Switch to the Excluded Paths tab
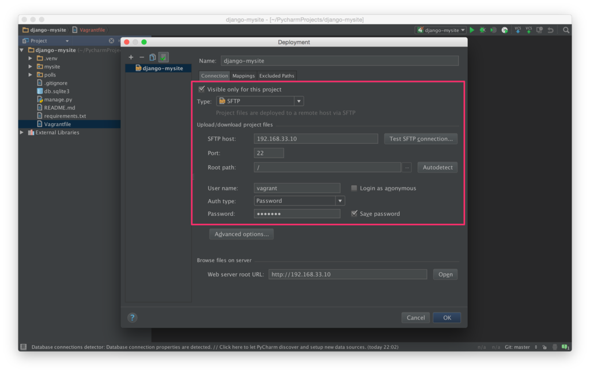590x373 pixels. pos(277,75)
